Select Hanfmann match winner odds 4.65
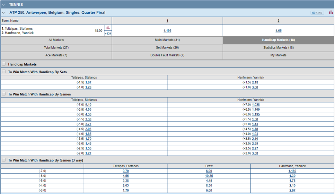This screenshot has width=335, height=194. pyautogui.click(x=278, y=31)
